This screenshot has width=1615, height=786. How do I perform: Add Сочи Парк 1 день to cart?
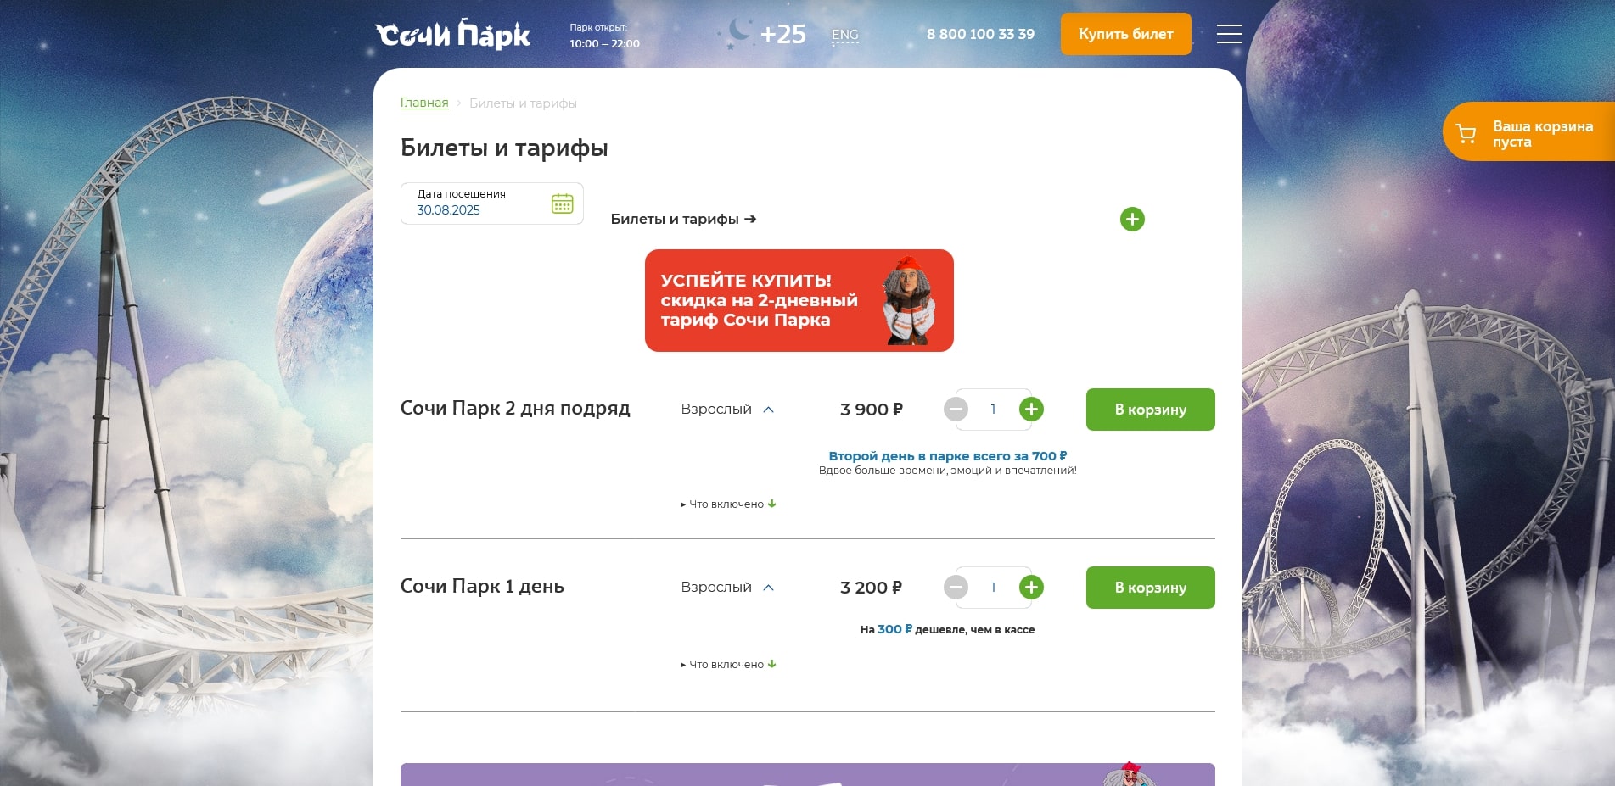(1150, 587)
